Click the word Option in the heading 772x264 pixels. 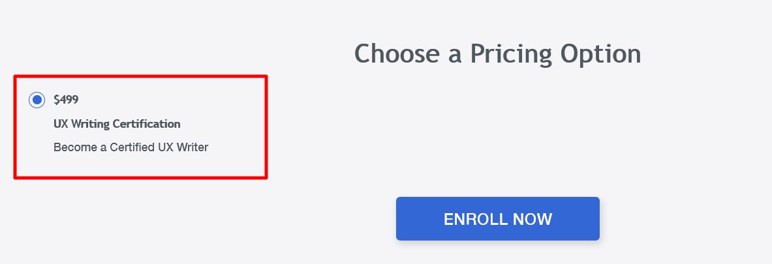point(601,53)
